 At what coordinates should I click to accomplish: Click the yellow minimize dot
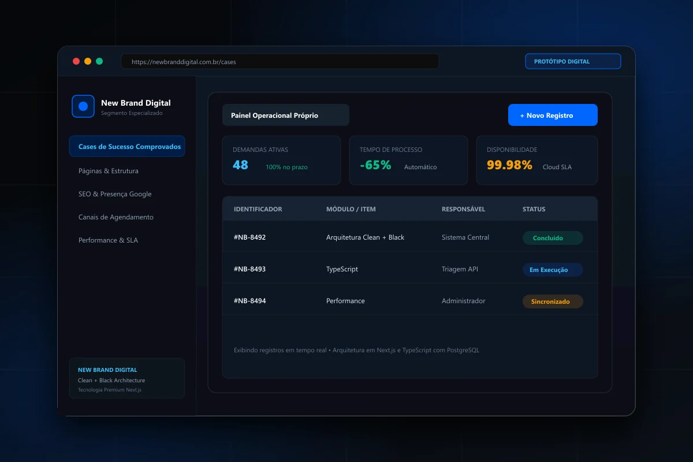click(88, 61)
